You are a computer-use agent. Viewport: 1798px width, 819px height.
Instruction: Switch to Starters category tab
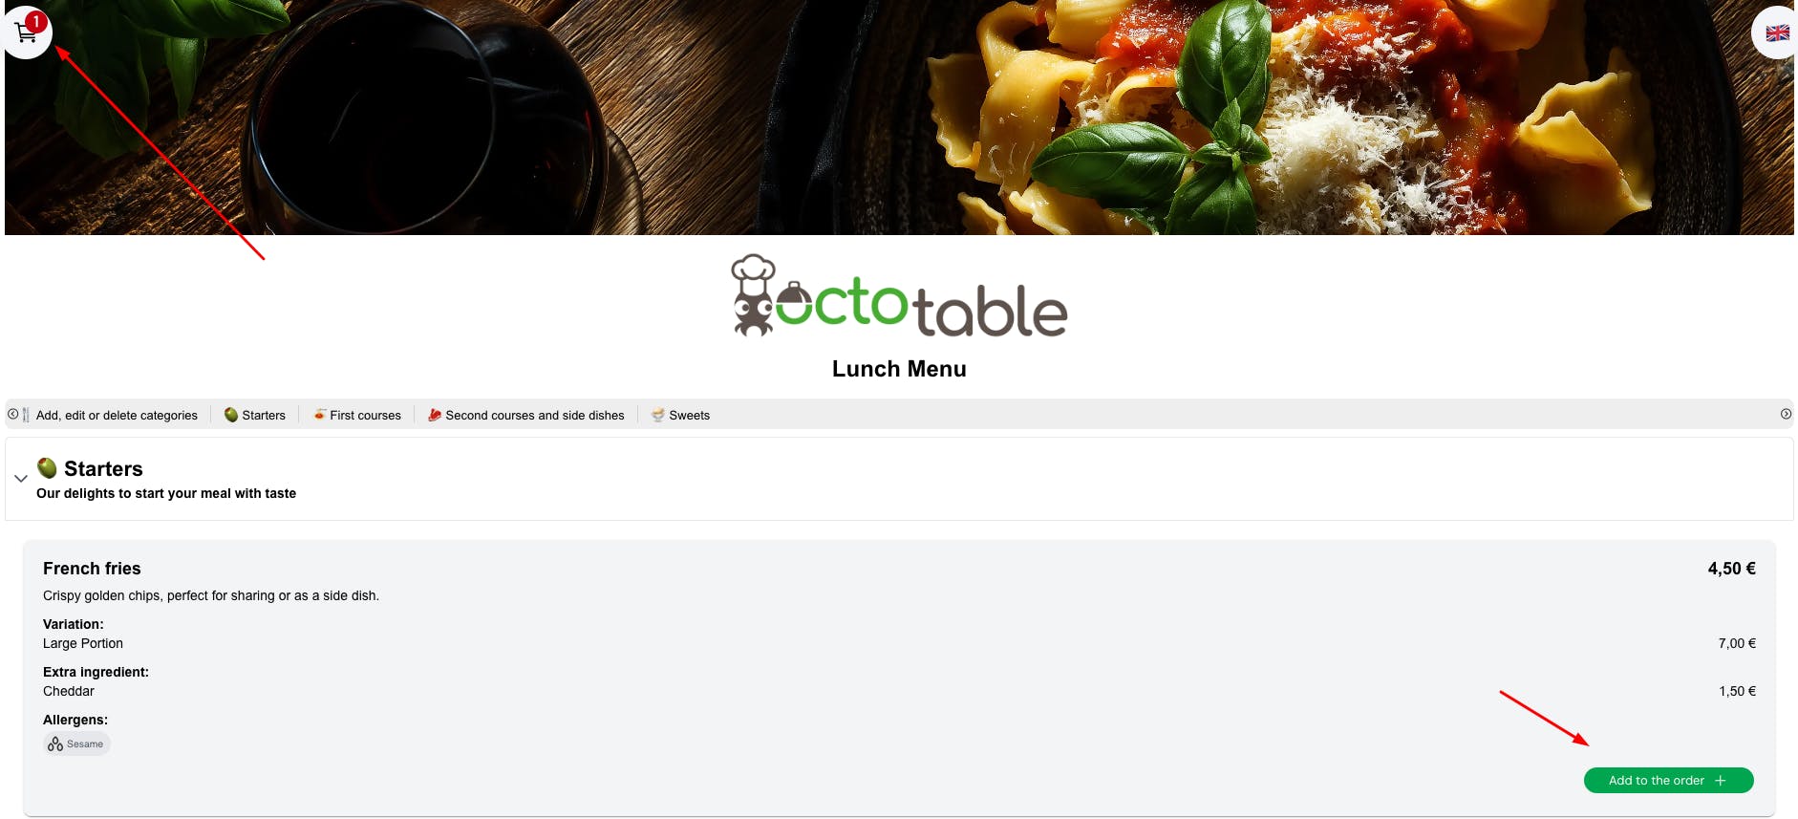click(x=255, y=416)
